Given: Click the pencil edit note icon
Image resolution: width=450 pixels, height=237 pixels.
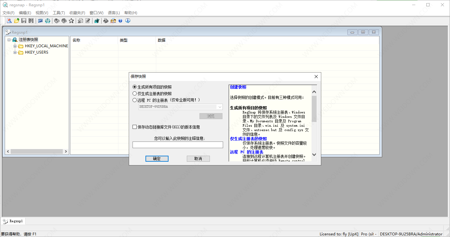Looking at the screenshot, I should [88, 21].
